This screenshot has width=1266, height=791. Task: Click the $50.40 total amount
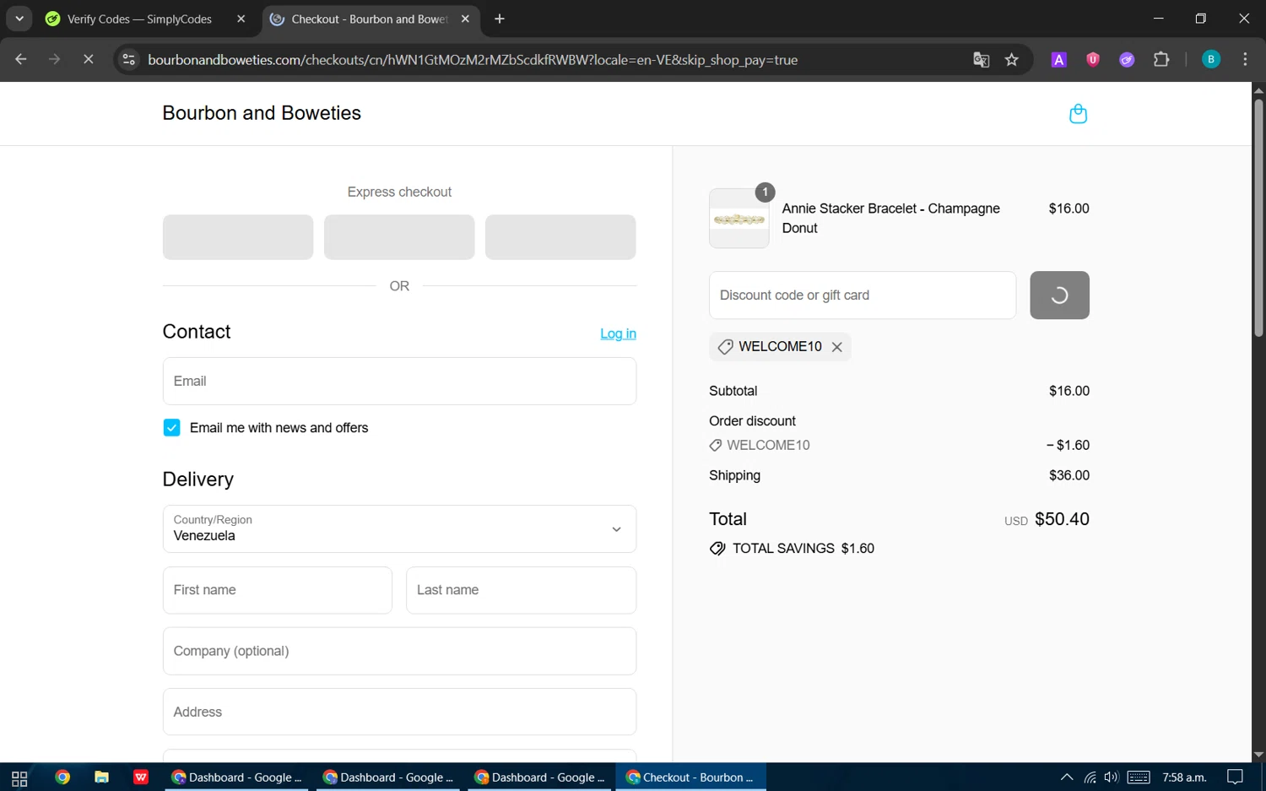pos(1062,519)
